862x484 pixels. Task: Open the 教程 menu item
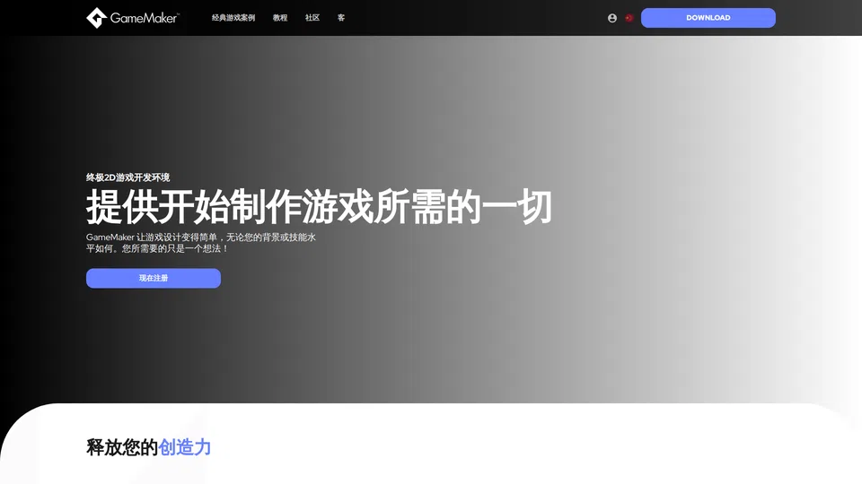click(x=280, y=18)
